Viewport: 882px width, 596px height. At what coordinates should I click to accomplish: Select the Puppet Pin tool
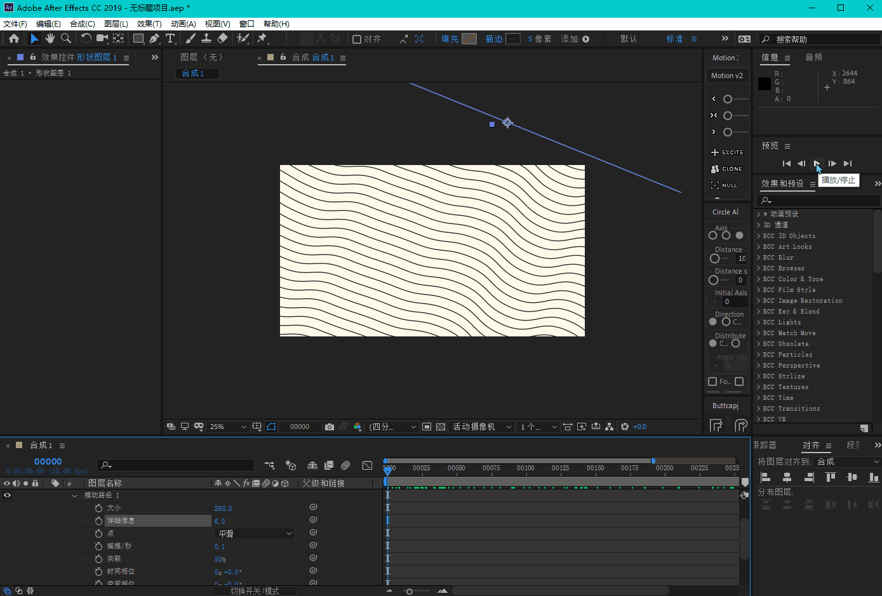tap(262, 39)
